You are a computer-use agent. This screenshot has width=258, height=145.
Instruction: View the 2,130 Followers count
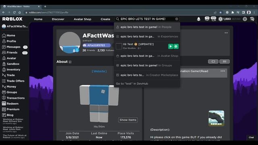tap(106, 50)
